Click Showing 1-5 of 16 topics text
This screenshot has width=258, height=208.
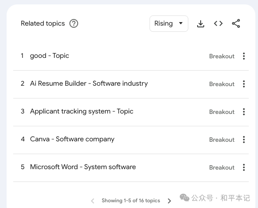click(x=131, y=200)
